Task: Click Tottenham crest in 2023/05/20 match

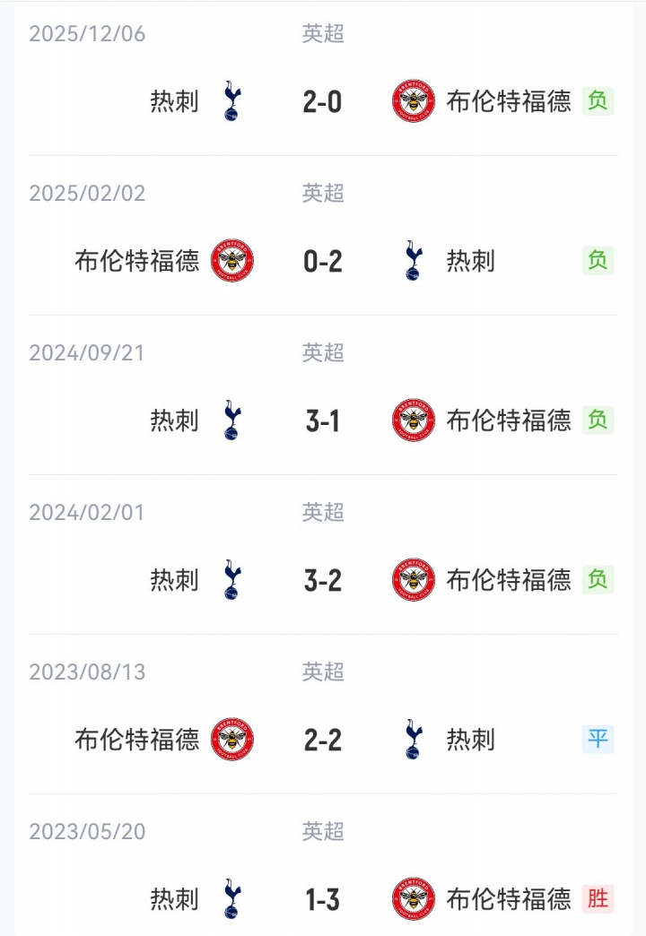Action: pyautogui.click(x=232, y=899)
